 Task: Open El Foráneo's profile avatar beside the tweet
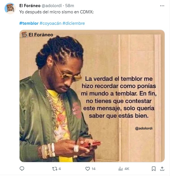[x=10, y=9]
